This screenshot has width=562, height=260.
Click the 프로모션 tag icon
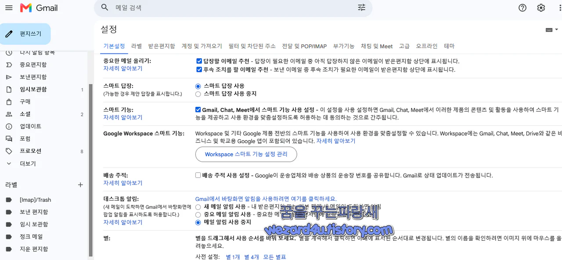click(9, 151)
